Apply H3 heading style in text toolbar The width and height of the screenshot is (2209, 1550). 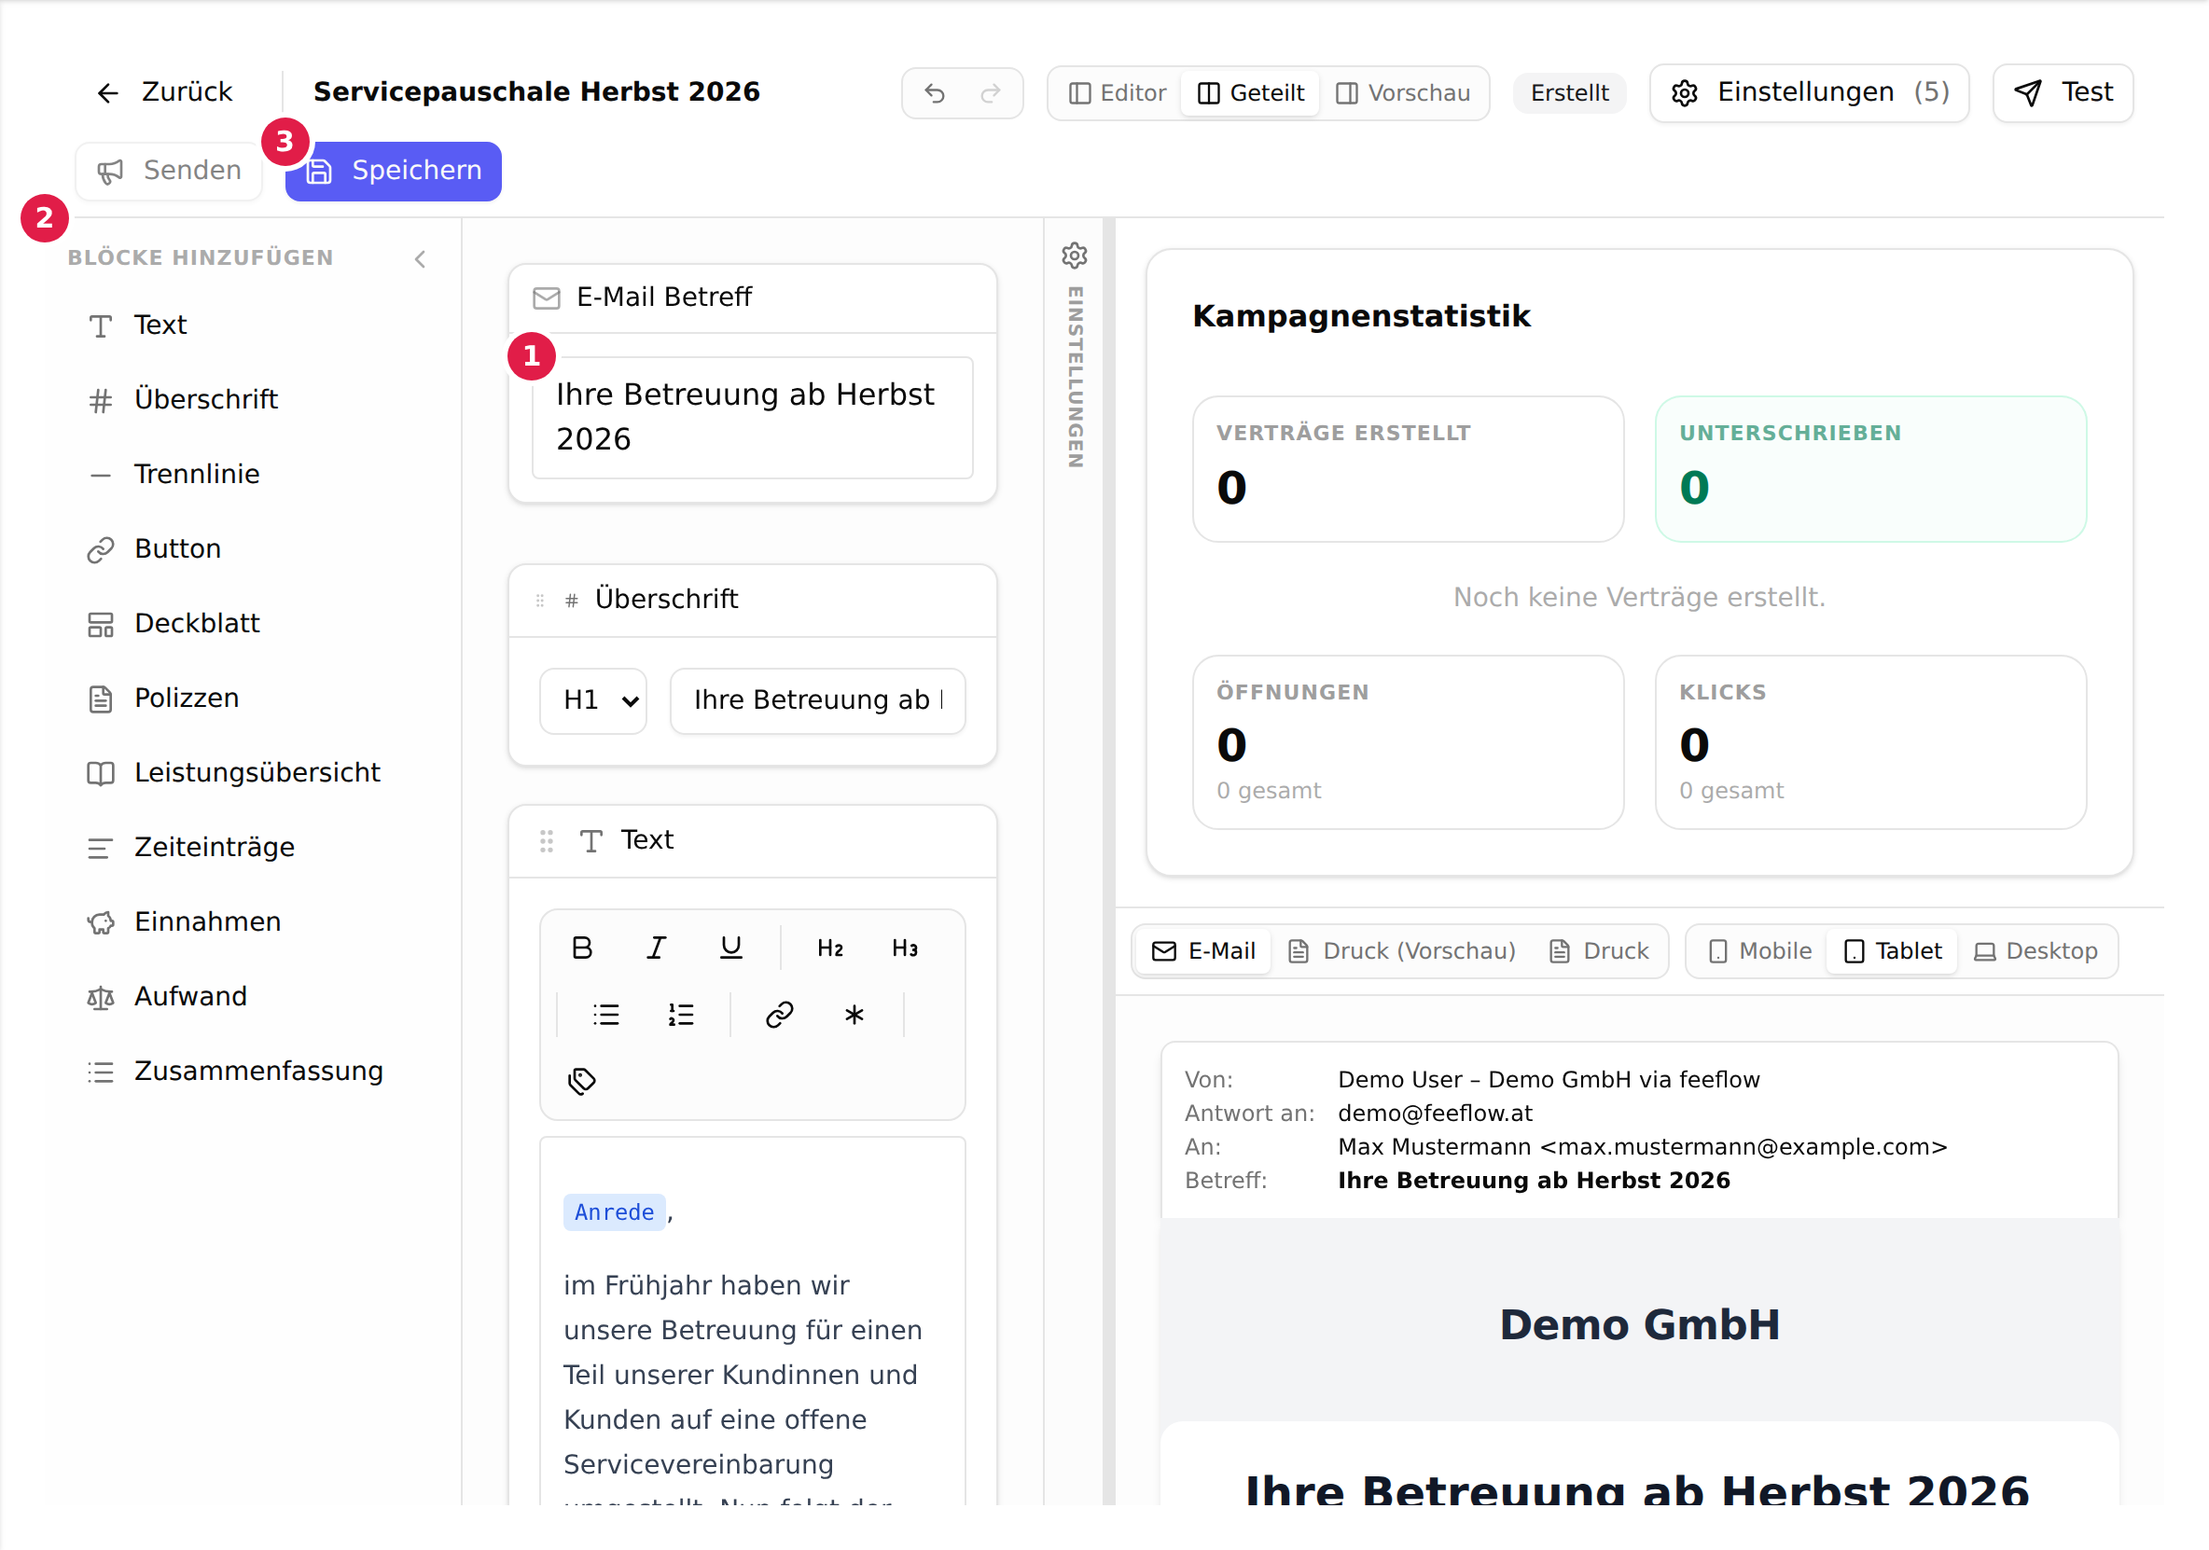pos(904,948)
